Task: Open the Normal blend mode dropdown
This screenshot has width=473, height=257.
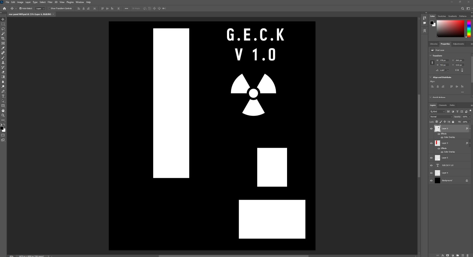Action: point(441,117)
